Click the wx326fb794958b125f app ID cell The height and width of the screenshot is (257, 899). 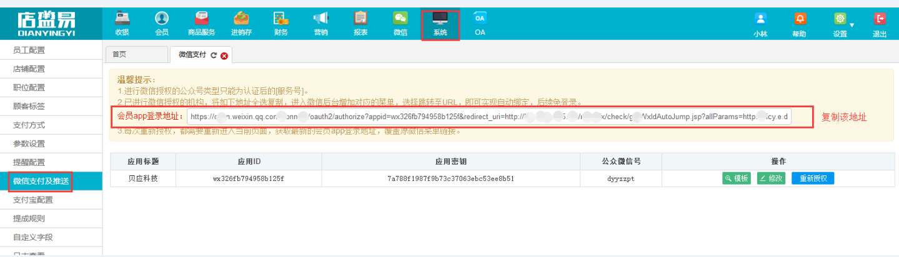pos(249,178)
